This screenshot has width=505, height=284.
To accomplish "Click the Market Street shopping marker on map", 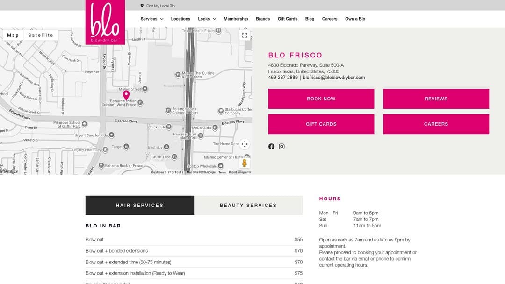I will [145, 89].
